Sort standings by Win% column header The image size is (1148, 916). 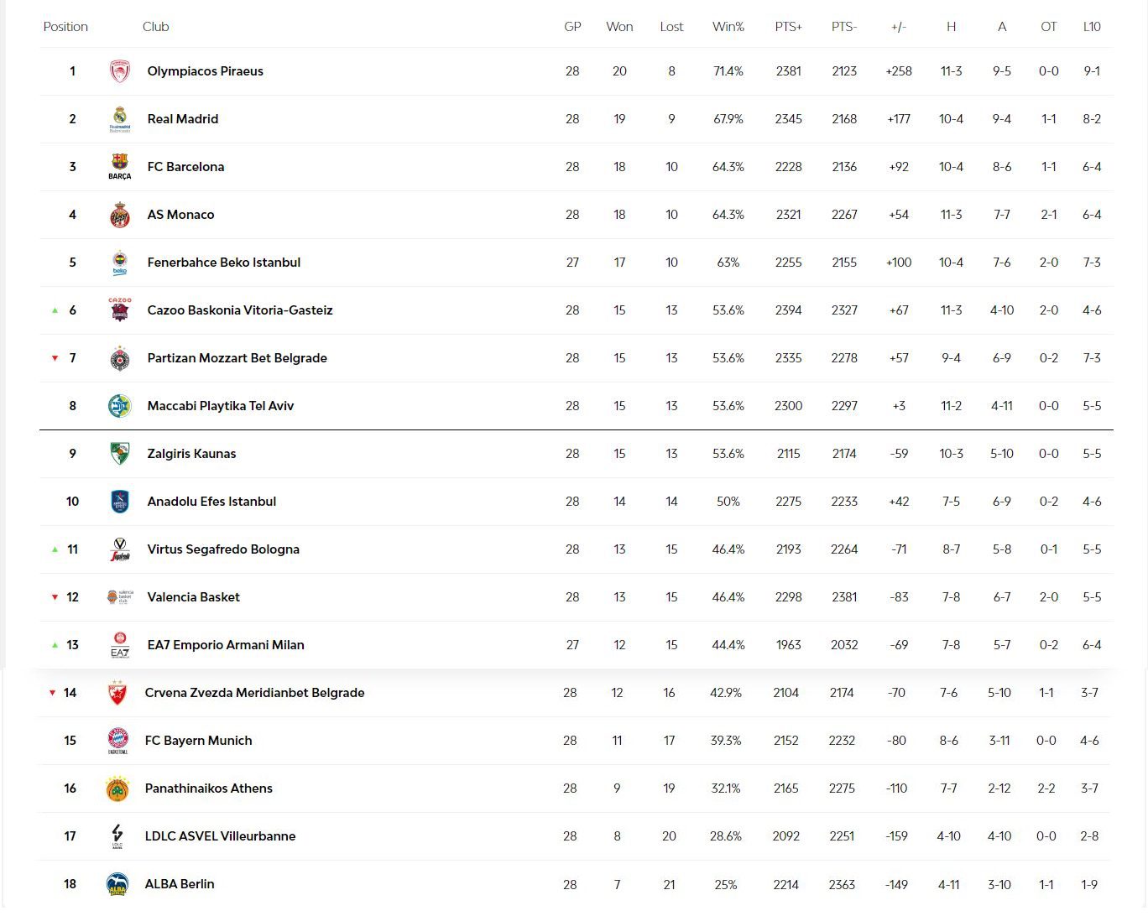(728, 27)
